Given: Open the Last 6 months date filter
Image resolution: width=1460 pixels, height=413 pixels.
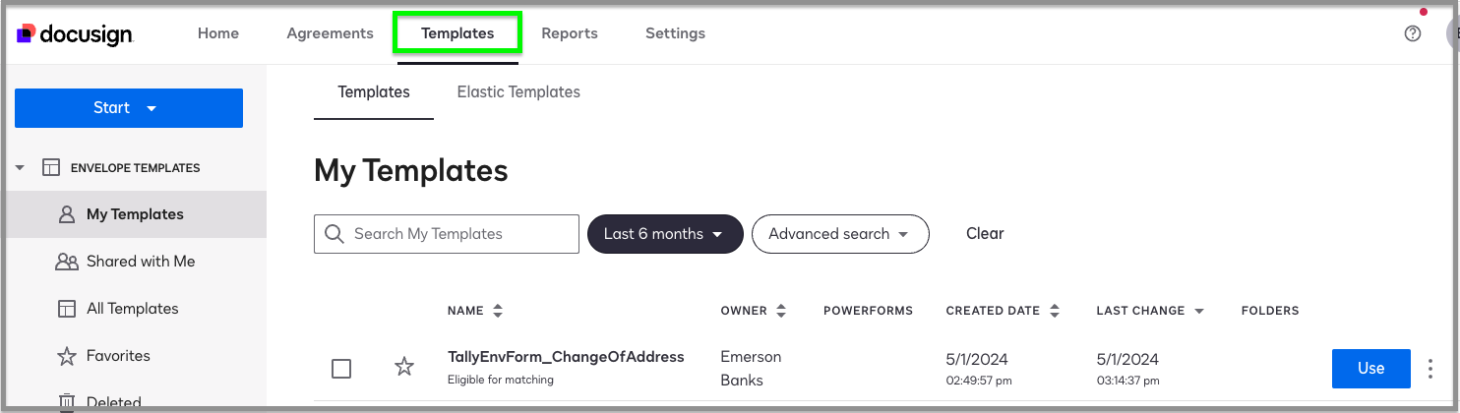Looking at the screenshot, I should 664,234.
